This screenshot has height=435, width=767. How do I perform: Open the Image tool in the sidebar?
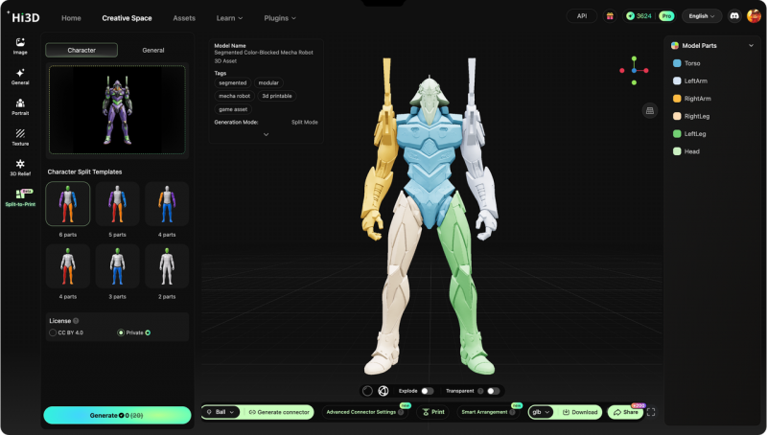pyautogui.click(x=20, y=45)
